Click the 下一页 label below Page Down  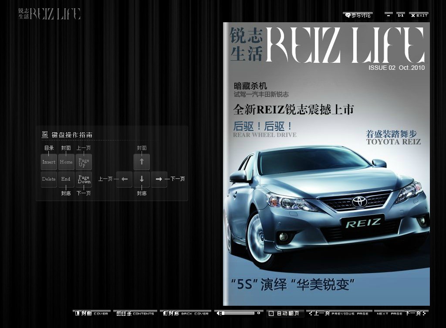tap(84, 193)
